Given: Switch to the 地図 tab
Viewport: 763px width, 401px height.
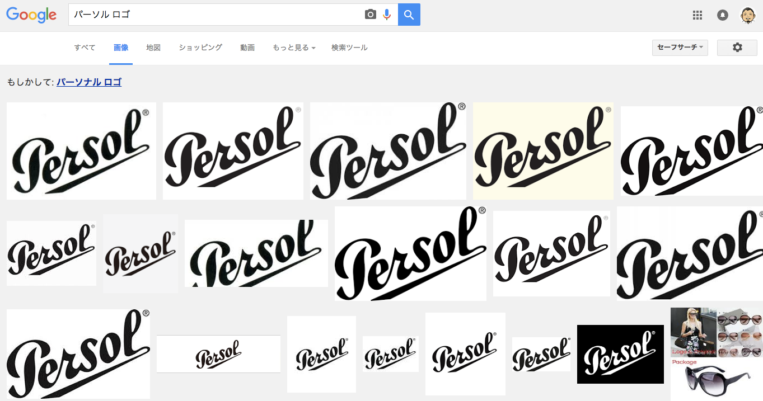Looking at the screenshot, I should [x=153, y=48].
